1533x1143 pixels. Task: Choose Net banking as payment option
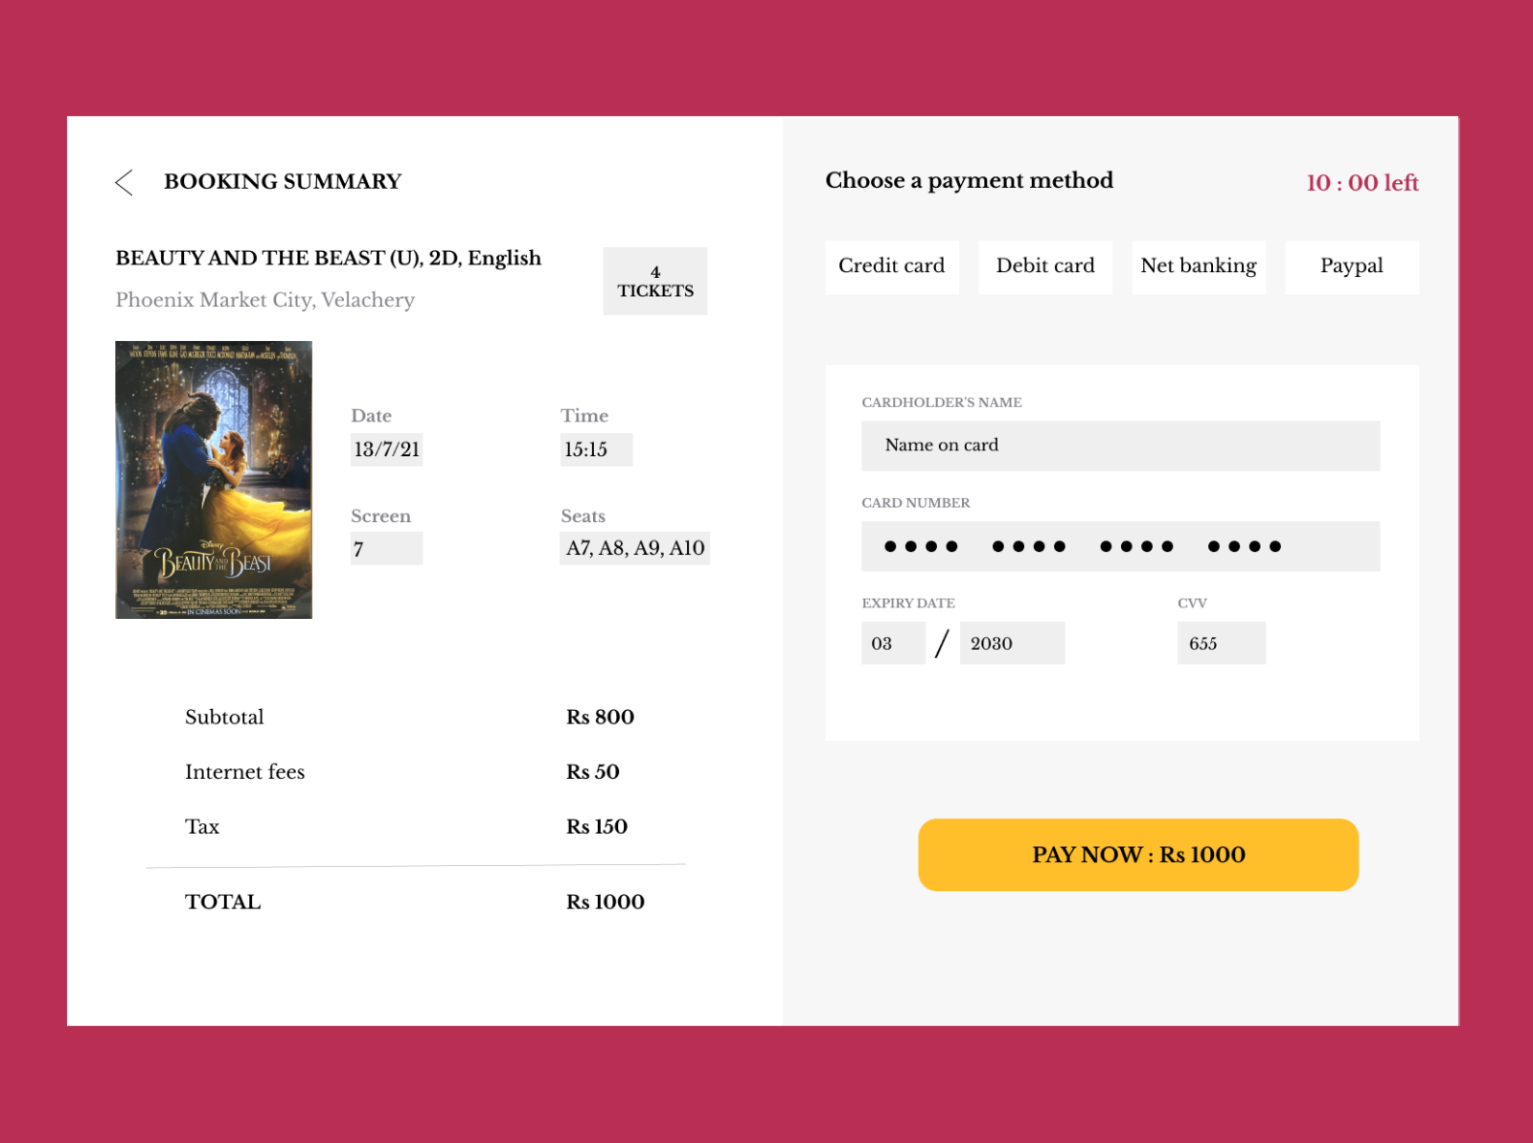click(1199, 266)
